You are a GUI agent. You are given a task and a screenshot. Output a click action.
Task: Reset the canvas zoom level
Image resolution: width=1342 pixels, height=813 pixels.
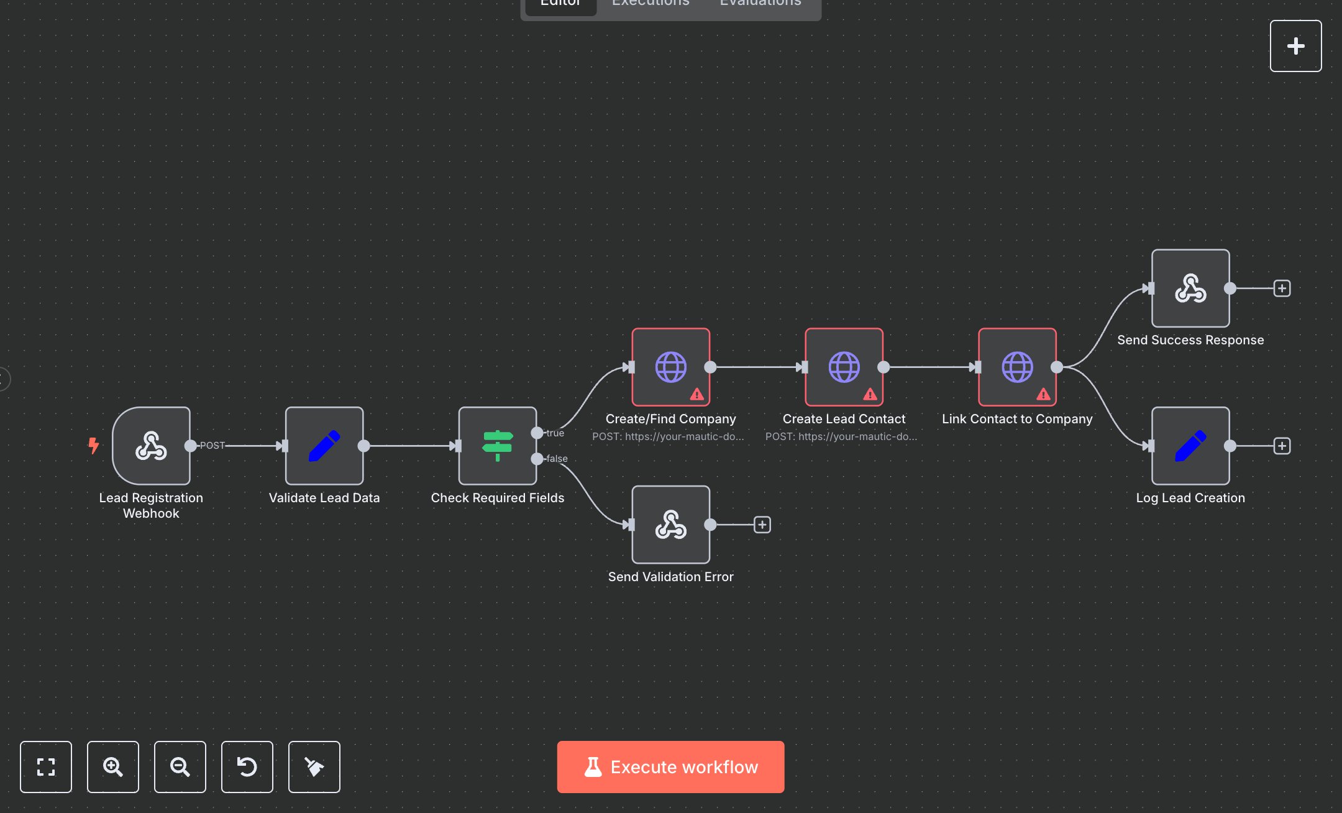point(247,767)
